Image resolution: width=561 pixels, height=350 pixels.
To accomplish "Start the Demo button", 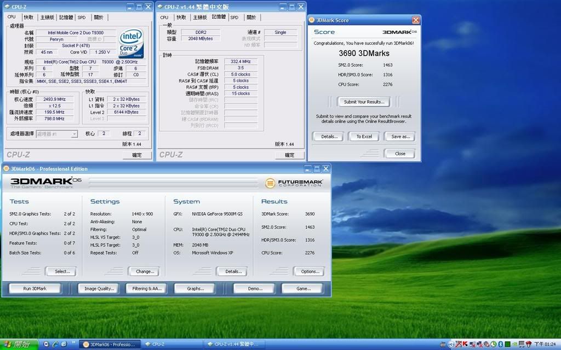I will [255, 289].
